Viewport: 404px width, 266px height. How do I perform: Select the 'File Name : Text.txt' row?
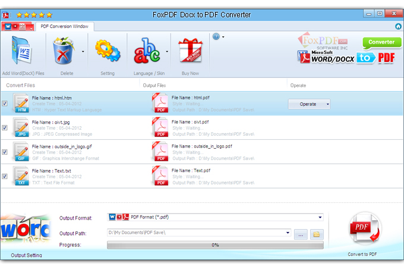(x=202, y=176)
